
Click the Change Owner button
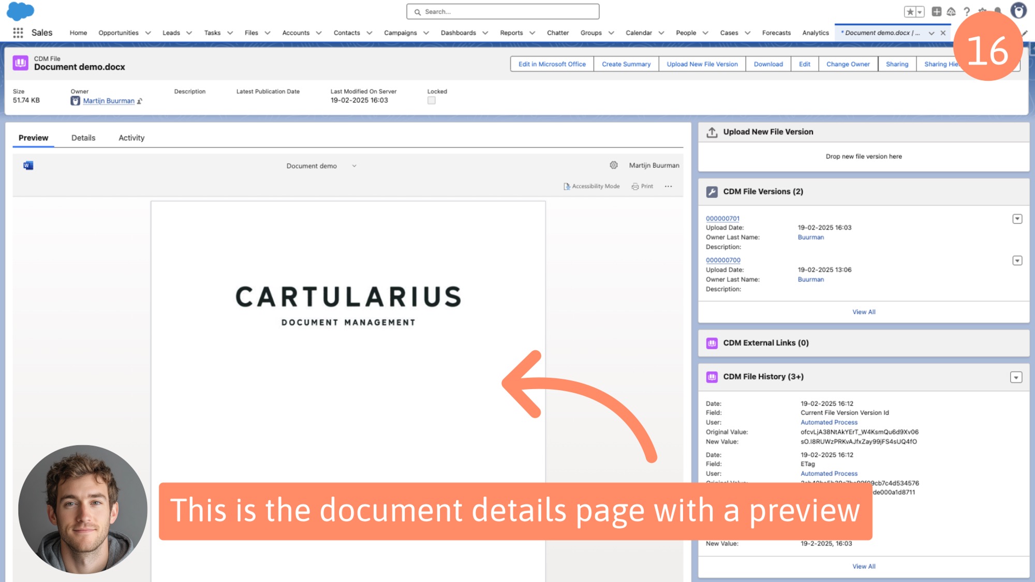(848, 64)
